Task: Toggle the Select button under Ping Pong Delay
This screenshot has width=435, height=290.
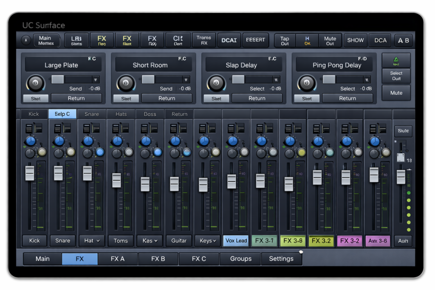Action: pos(307,98)
